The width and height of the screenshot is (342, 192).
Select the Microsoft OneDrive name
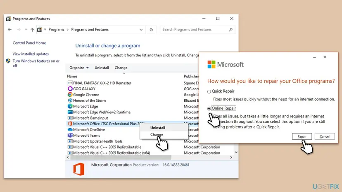pos(89,129)
